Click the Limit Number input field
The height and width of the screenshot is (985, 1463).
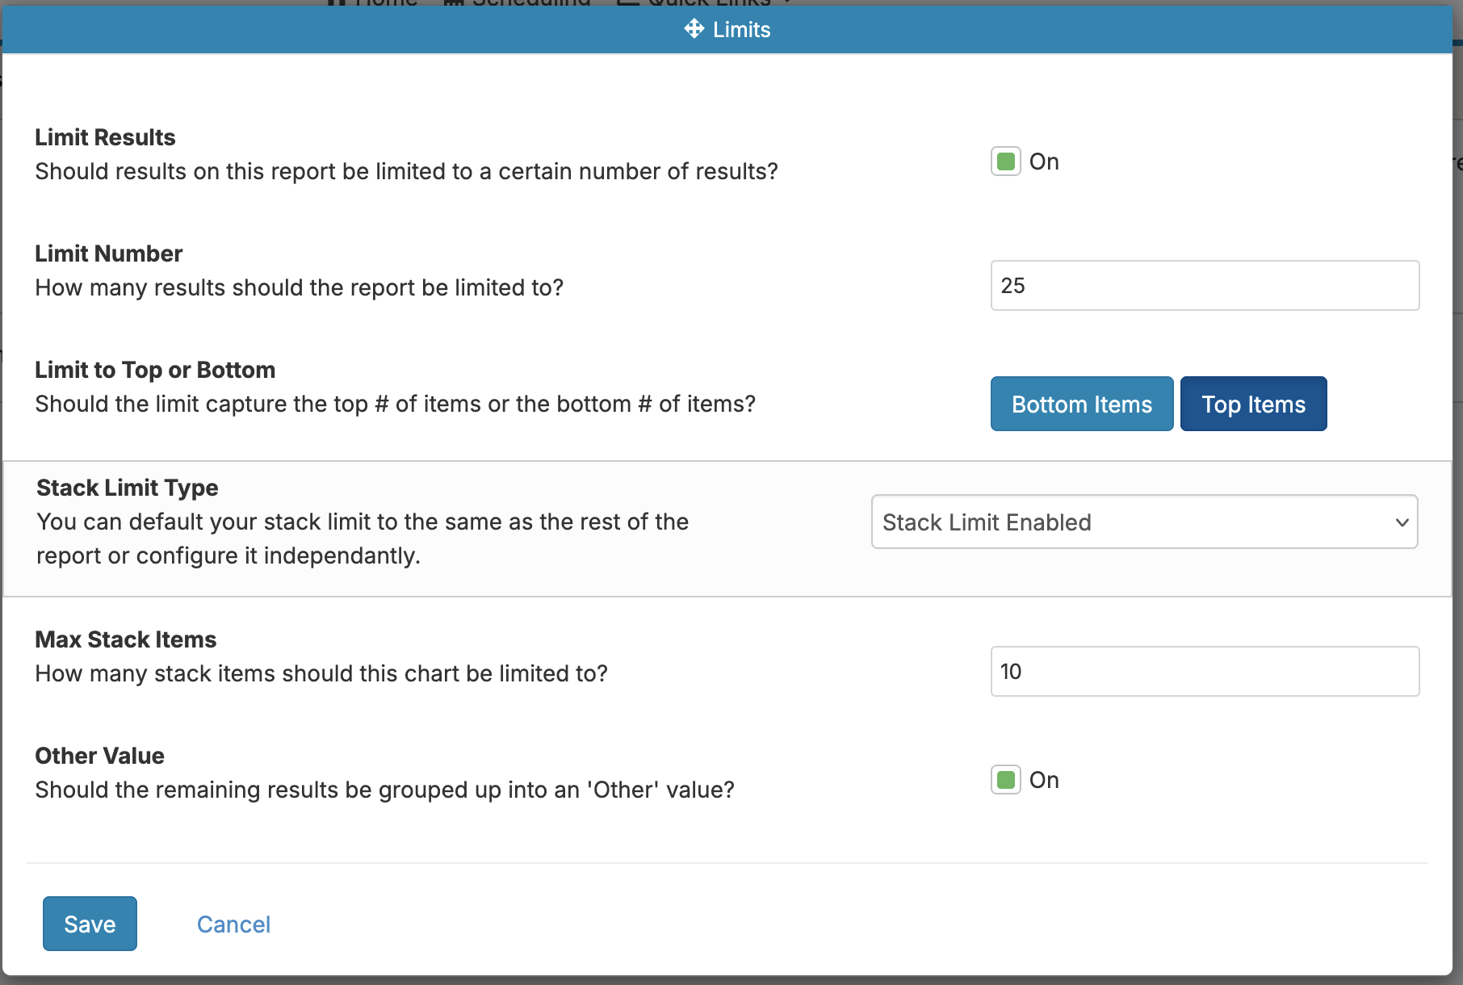(1204, 285)
